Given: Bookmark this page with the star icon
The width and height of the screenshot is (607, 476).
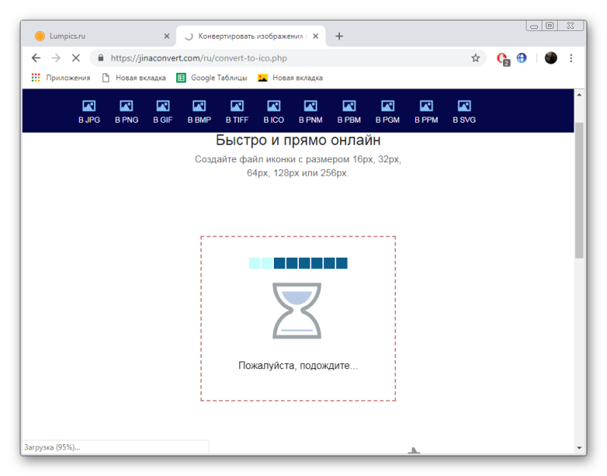Looking at the screenshot, I should tap(476, 58).
